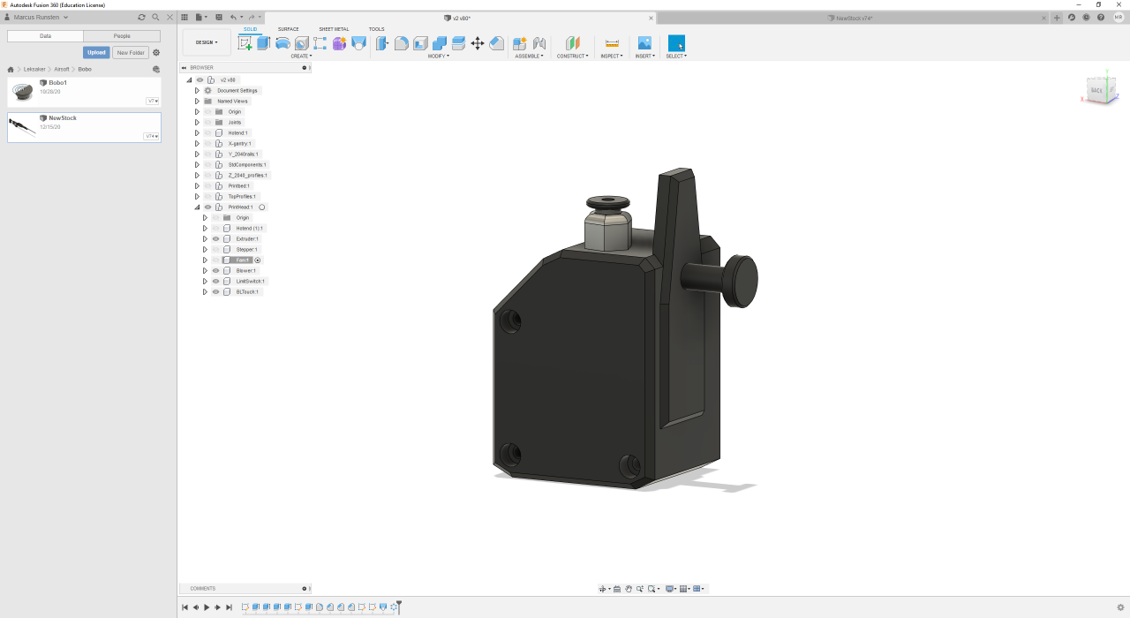1130x618 pixels.
Task: Expand the Joints folder
Action: pyautogui.click(x=197, y=122)
